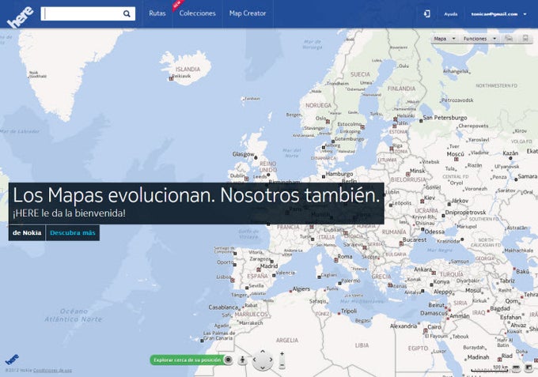Open the 'Condiciones de uso' link
The height and width of the screenshot is (377, 538).
click(52, 371)
